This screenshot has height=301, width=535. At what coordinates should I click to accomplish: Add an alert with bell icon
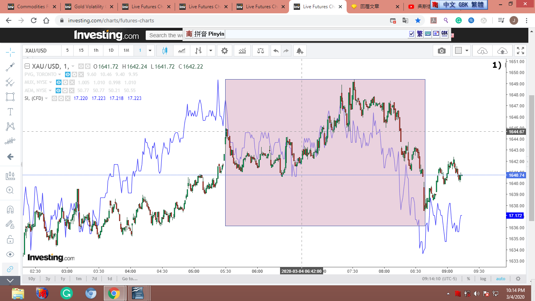pyautogui.click(x=300, y=51)
